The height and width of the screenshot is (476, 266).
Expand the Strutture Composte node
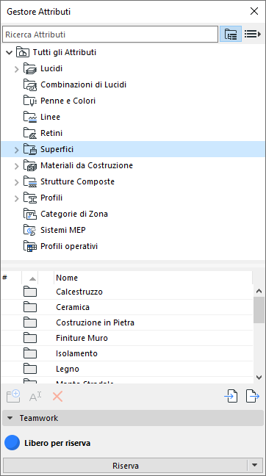[x=17, y=182]
